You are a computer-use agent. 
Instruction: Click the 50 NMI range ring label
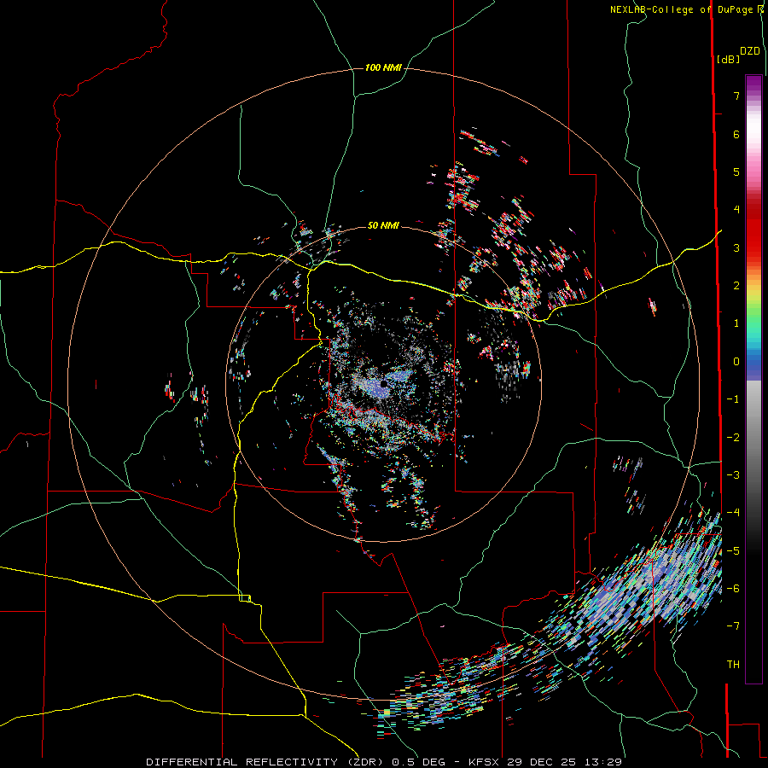point(383,225)
